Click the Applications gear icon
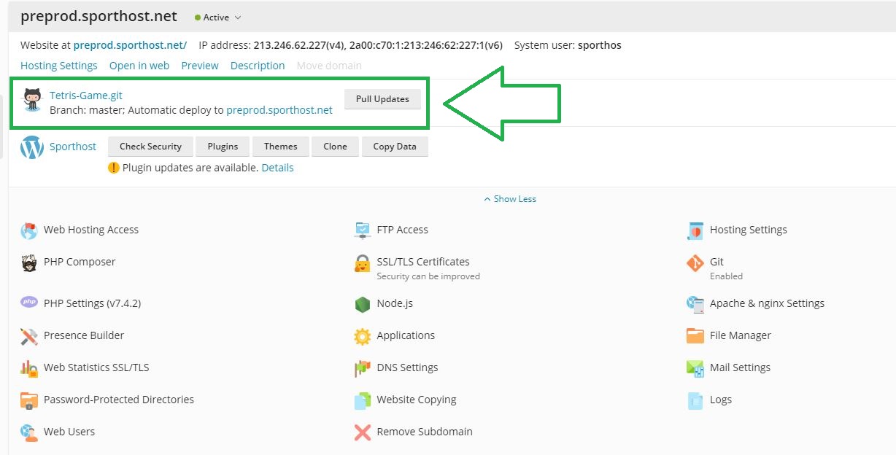896x455 pixels. 363,336
